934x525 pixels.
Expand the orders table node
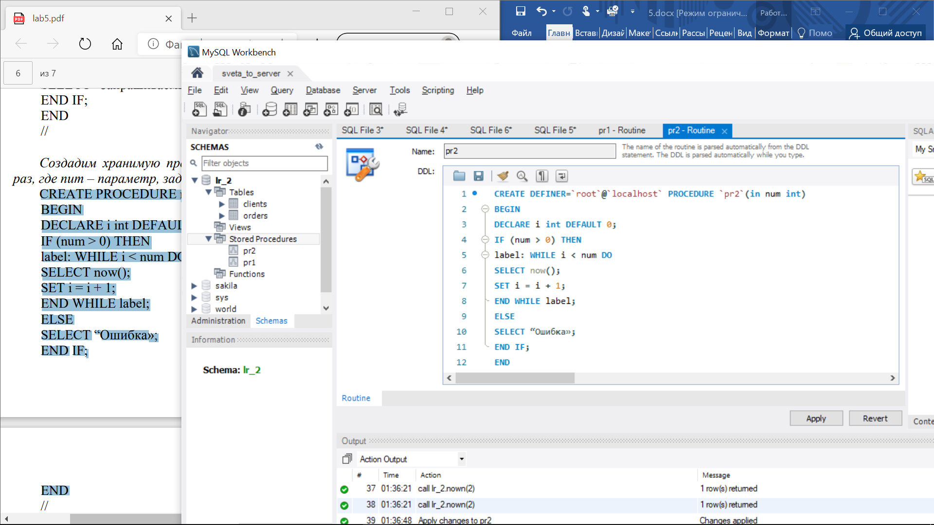[222, 215]
